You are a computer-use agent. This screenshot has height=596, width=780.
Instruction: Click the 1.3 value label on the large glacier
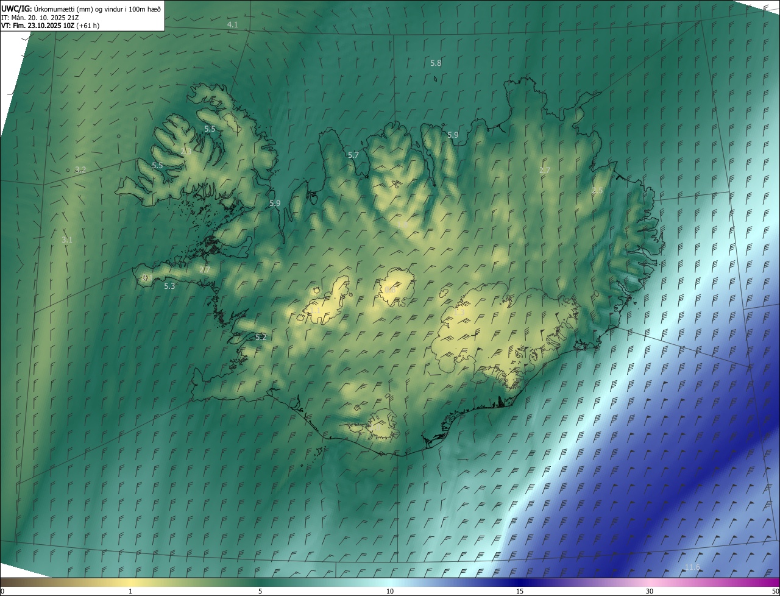(459, 313)
